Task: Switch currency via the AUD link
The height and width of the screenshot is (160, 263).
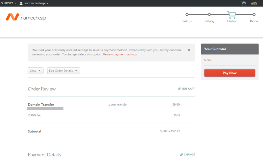Action: point(254,3)
